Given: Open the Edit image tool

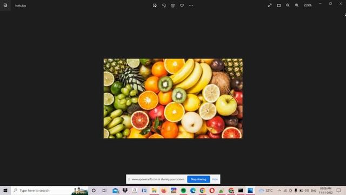Looking at the screenshot, I should pyautogui.click(x=155, y=5).
